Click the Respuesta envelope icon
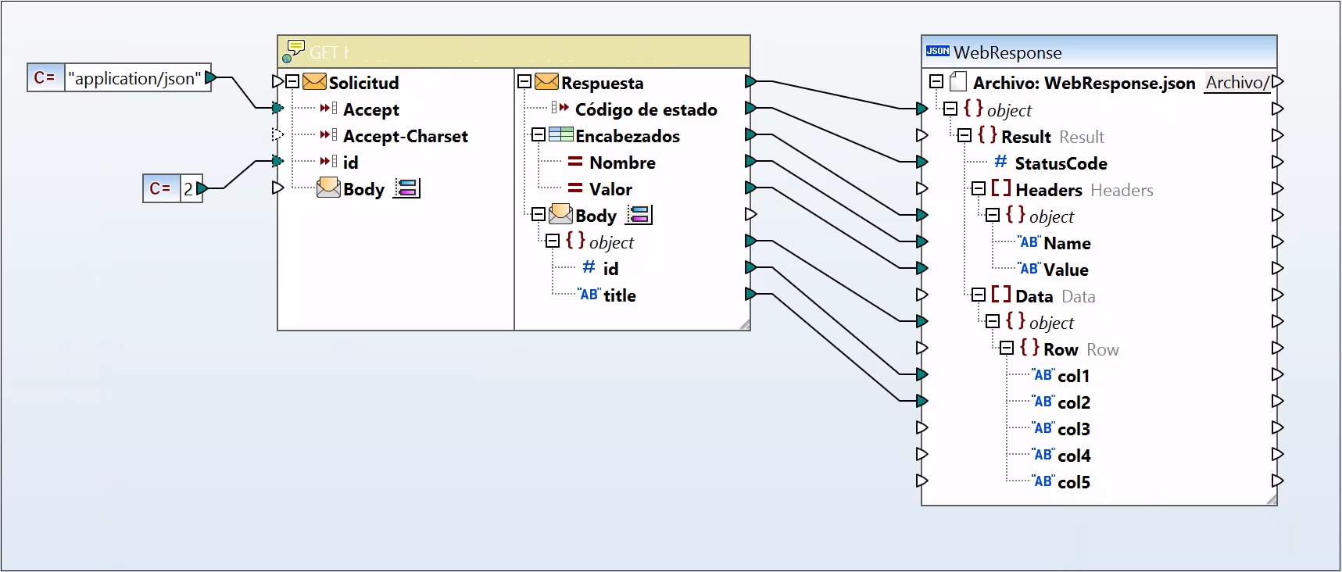Viewport: 1342px width, 572px height. (546, 82)
